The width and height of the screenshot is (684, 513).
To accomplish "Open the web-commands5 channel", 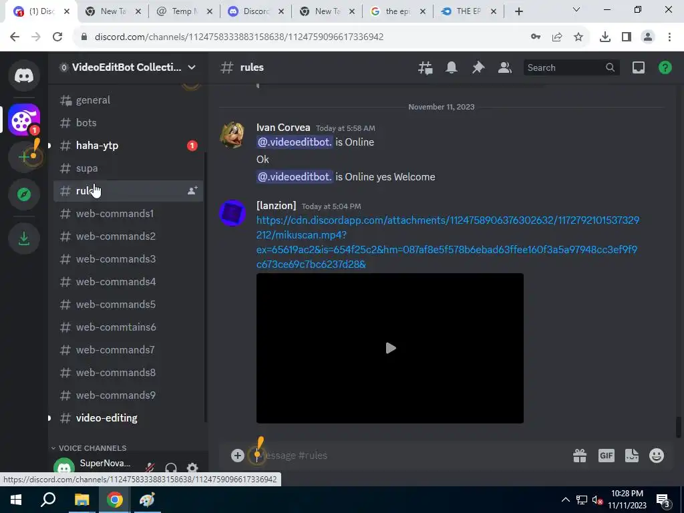I will point(128,304).
